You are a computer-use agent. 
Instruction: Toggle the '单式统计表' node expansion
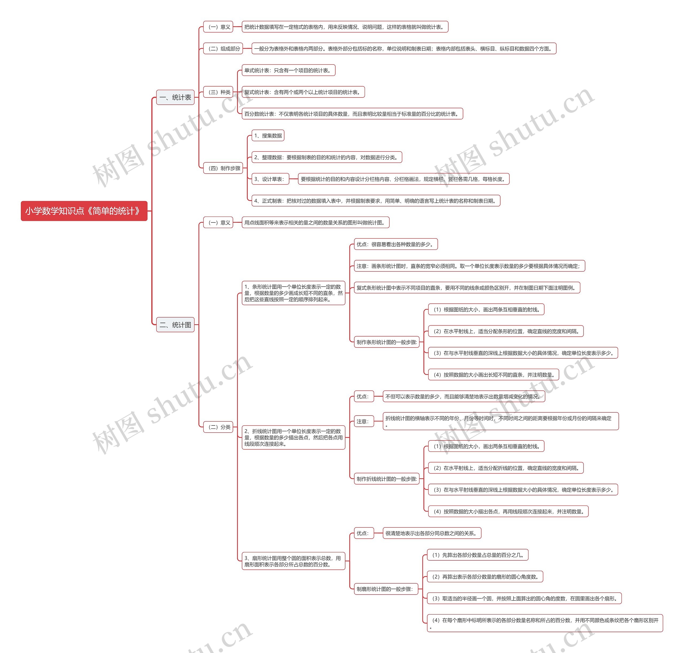(x=299, y=70)
